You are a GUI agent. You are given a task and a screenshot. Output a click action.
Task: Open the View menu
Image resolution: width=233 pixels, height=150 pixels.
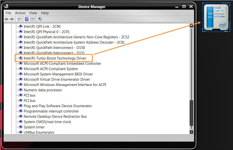[x=33, y=13]
